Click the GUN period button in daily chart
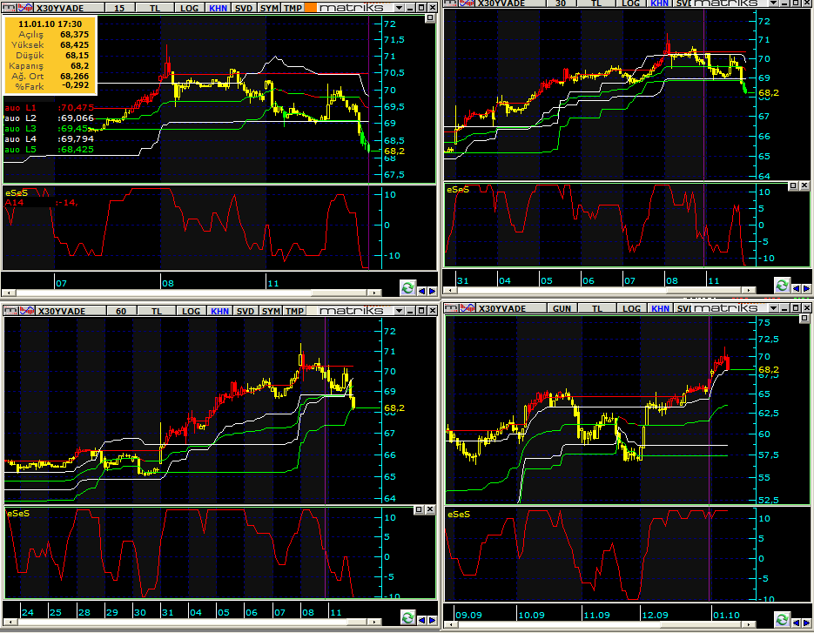814x633 pixels. (562, 308)
